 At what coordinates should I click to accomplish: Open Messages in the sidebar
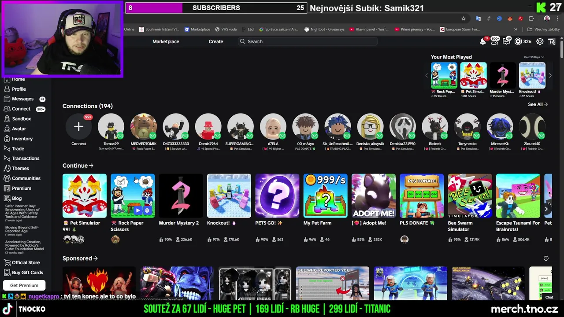click(x=22, y=99)
